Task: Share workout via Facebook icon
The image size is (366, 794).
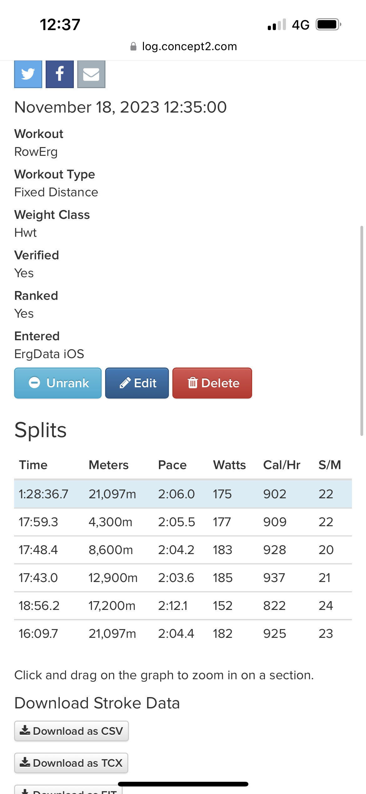Action: pyautogui.click(x=60, y=74)
